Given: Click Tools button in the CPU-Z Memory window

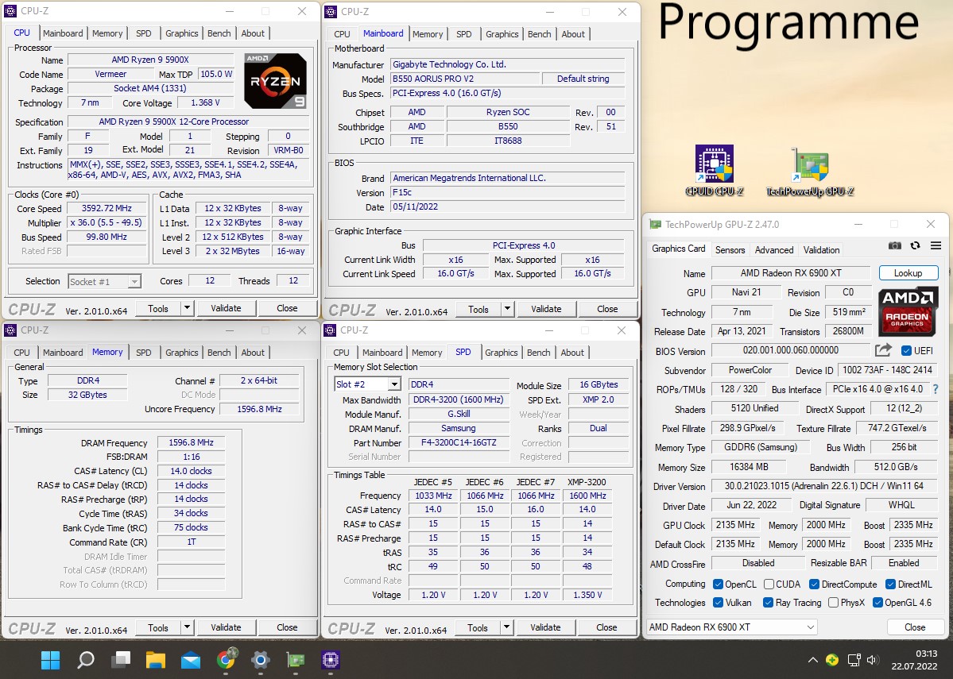Looking at the screenshot, I should click(x=158, y=627).
